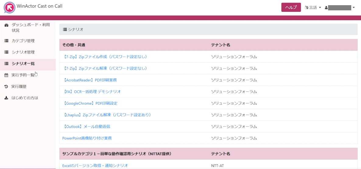Click the list icon beside シナリオ管理
The width and height of the screenshot is (361, 169).
(6, 52)
